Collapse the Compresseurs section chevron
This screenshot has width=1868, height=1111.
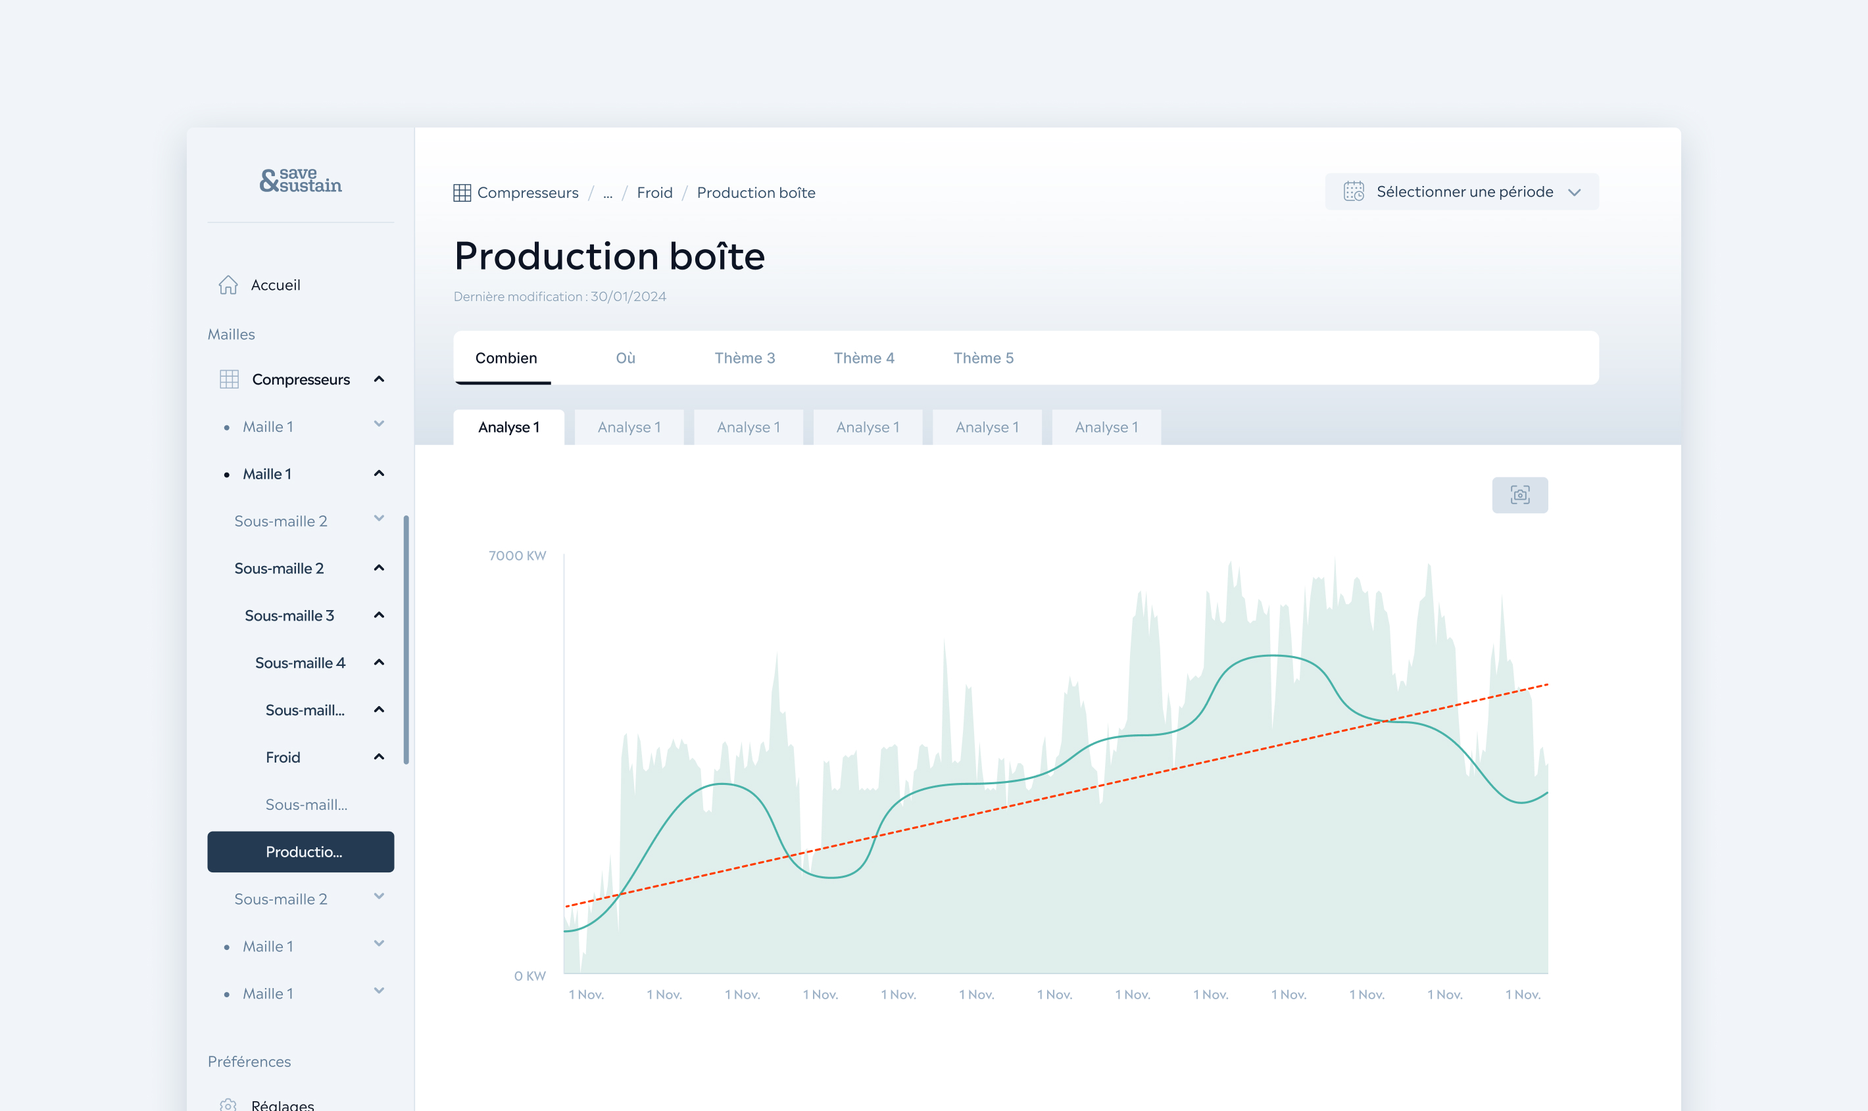(x=379, y=379)
